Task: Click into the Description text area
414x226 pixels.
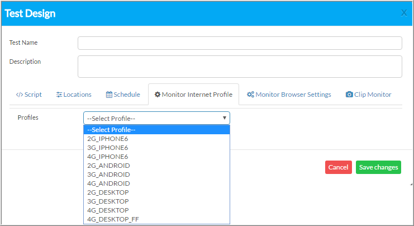Action: click(x=240, y=67)
